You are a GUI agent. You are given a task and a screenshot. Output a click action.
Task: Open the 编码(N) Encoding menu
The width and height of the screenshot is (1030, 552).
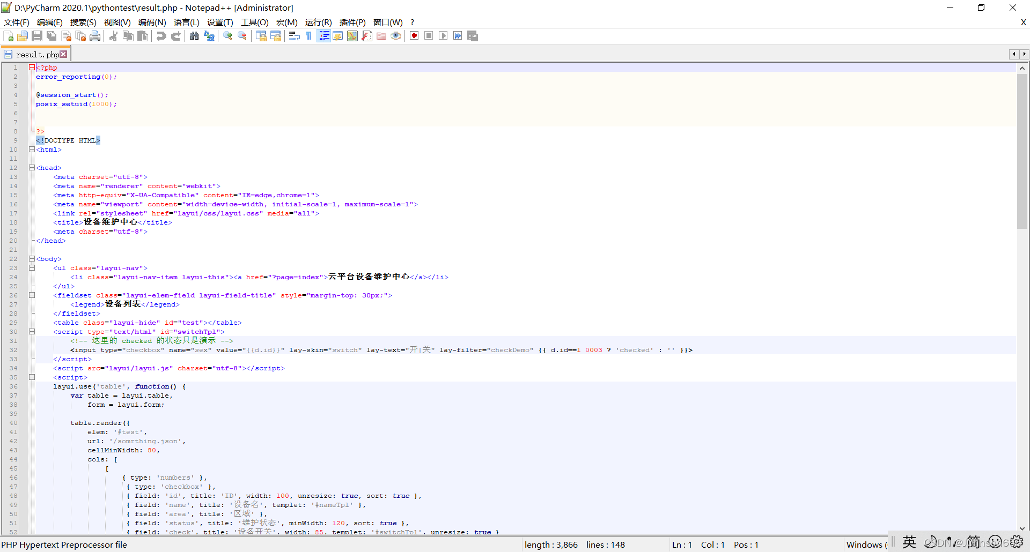pos(152,22)
